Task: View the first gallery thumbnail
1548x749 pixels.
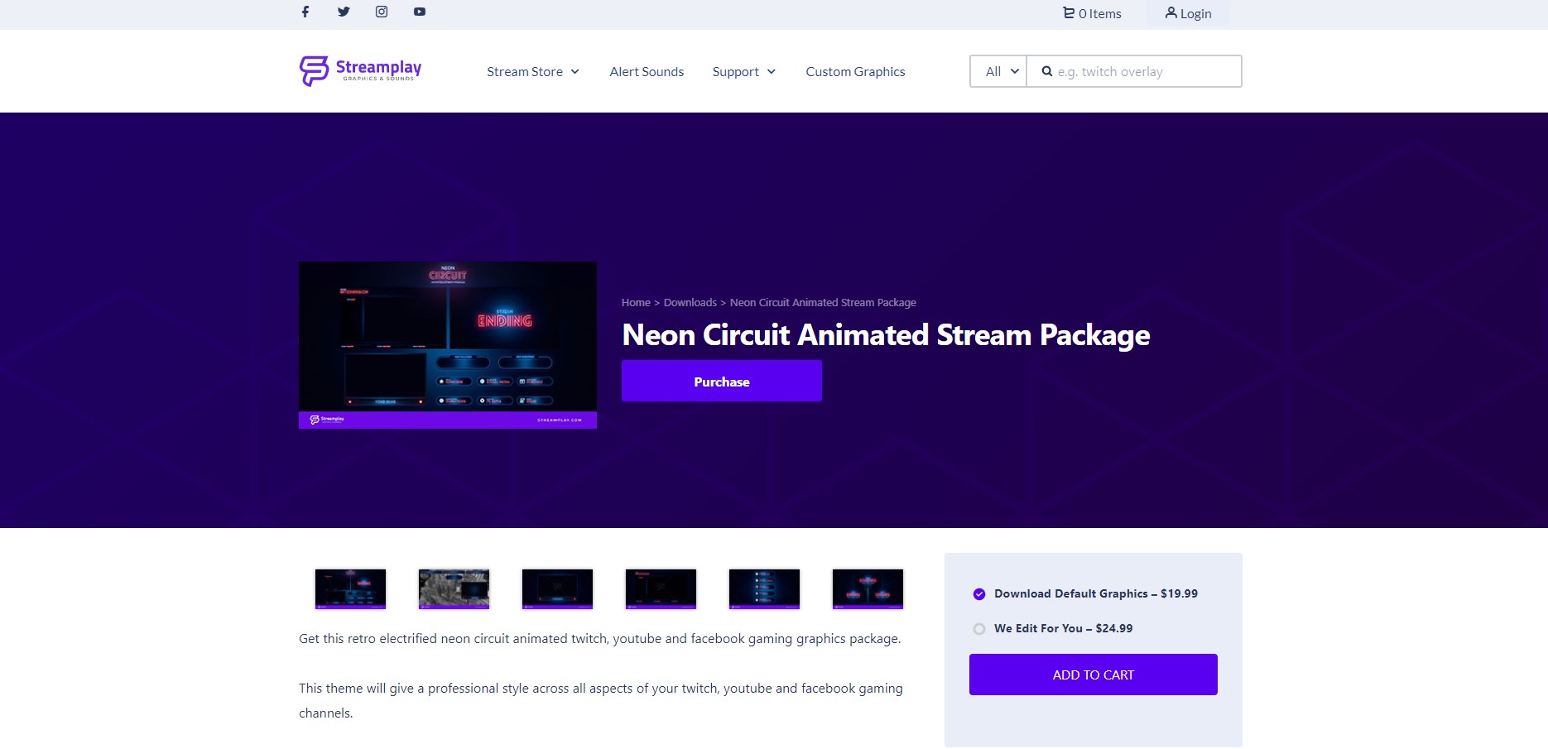Action: [x=351, y=589]
